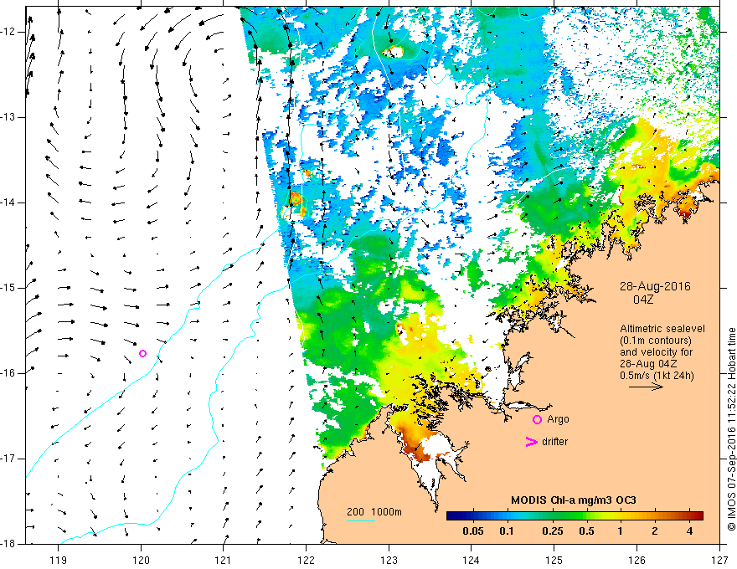Click the latitude axis label '-14'
This screenshot has height=569, width=737.
pyautogui.click(x=8, y=202)
